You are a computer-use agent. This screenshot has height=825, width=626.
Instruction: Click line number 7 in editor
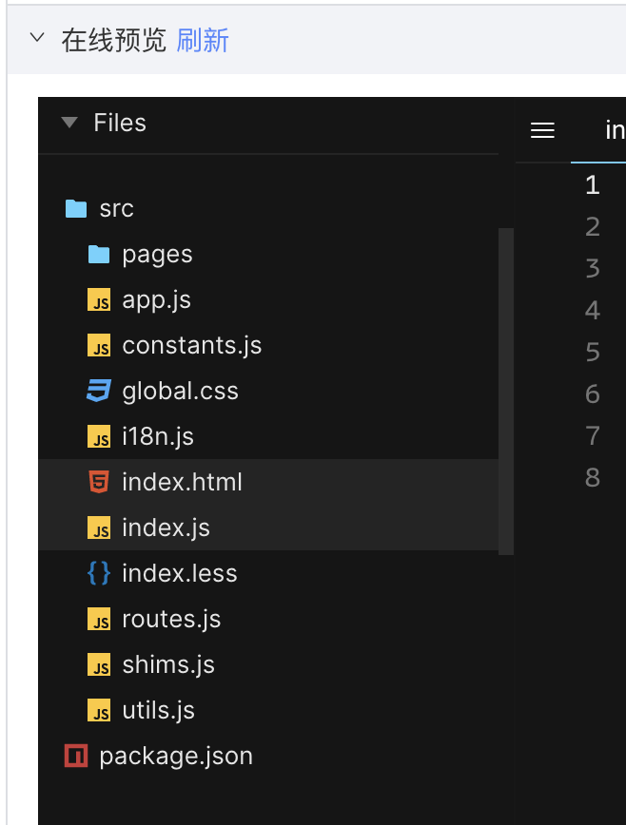click(x=593, y=435)
